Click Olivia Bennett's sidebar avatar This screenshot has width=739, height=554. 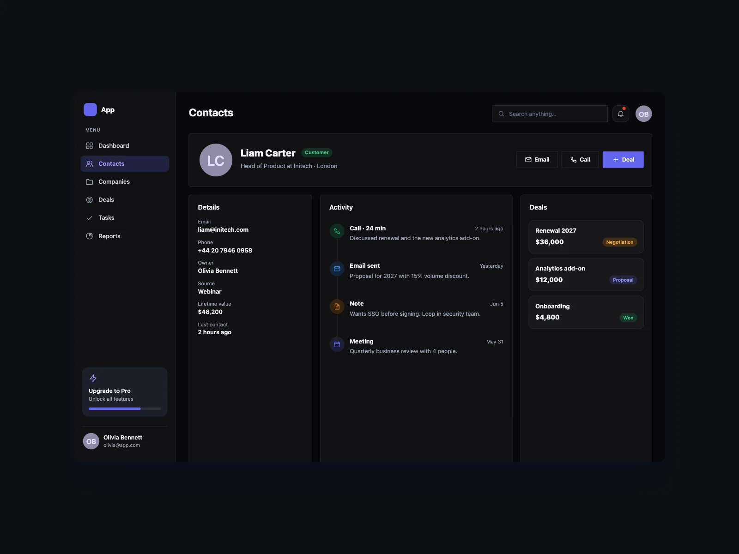point(91,441)
